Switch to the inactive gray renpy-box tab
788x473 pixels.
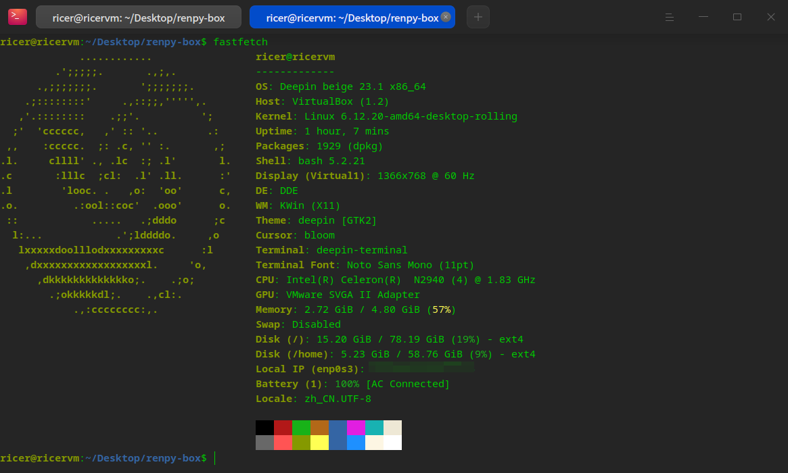point(139,17)
